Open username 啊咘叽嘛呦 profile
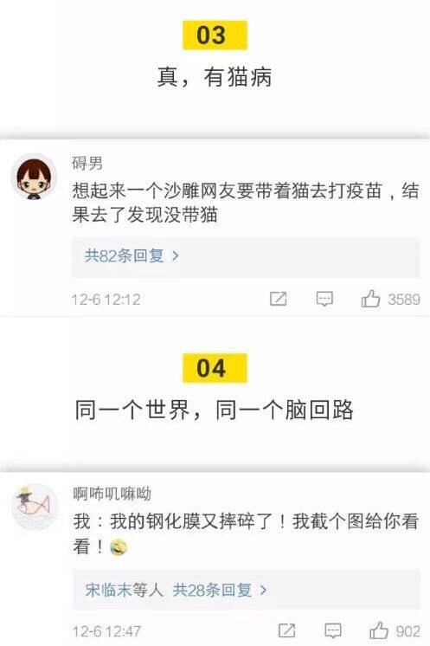Viewport: 430px width, 646px height. 112,493
